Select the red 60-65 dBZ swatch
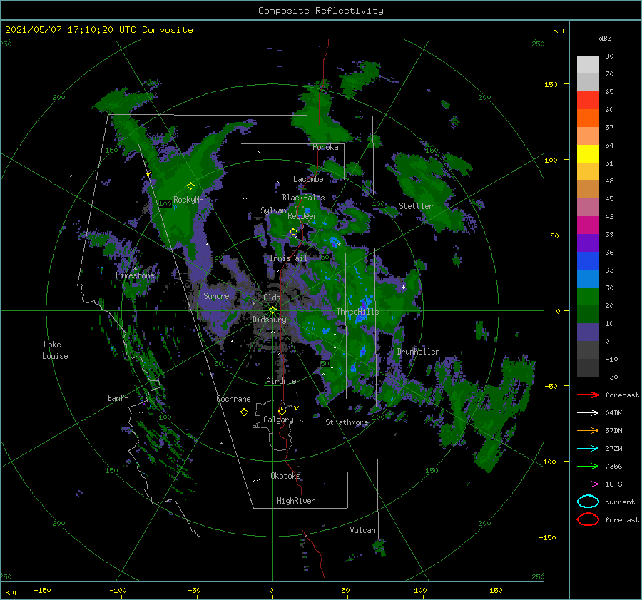642x600 pixels. point(588,101)
